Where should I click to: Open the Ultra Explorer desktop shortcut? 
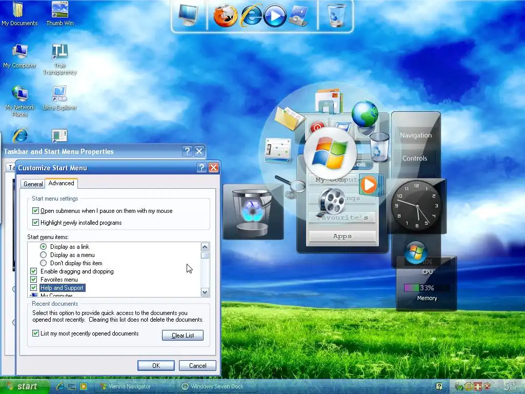click(x=59, y=98)
